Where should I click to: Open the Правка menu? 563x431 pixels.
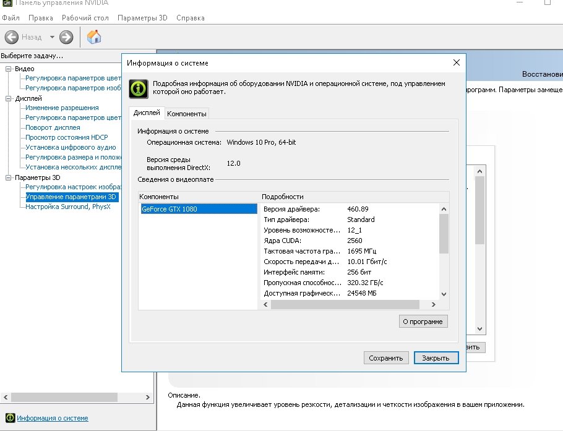[41, 18]
